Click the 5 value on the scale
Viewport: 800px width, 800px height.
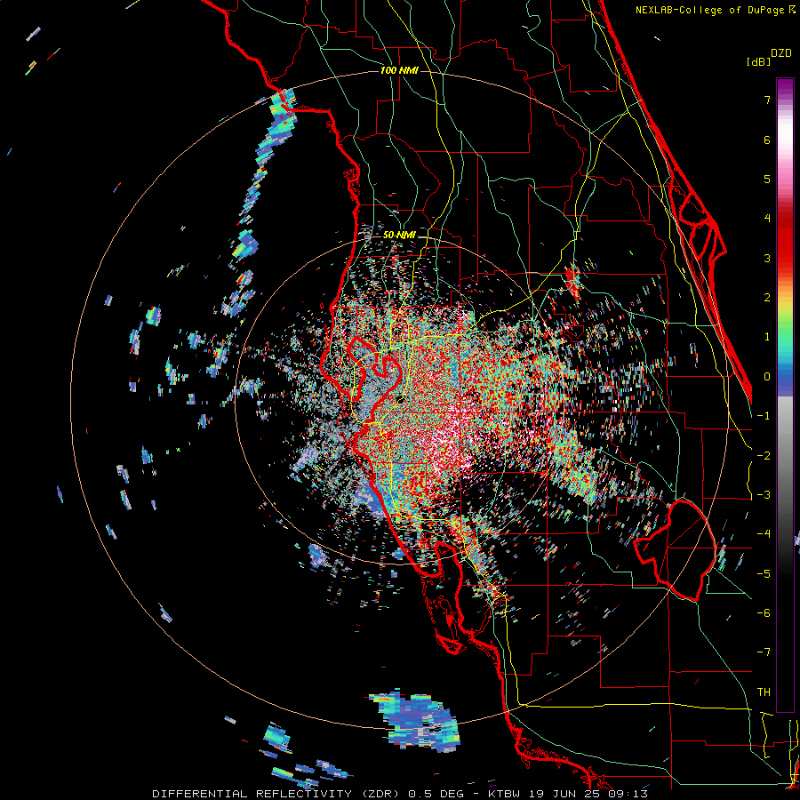click(767, 179)
